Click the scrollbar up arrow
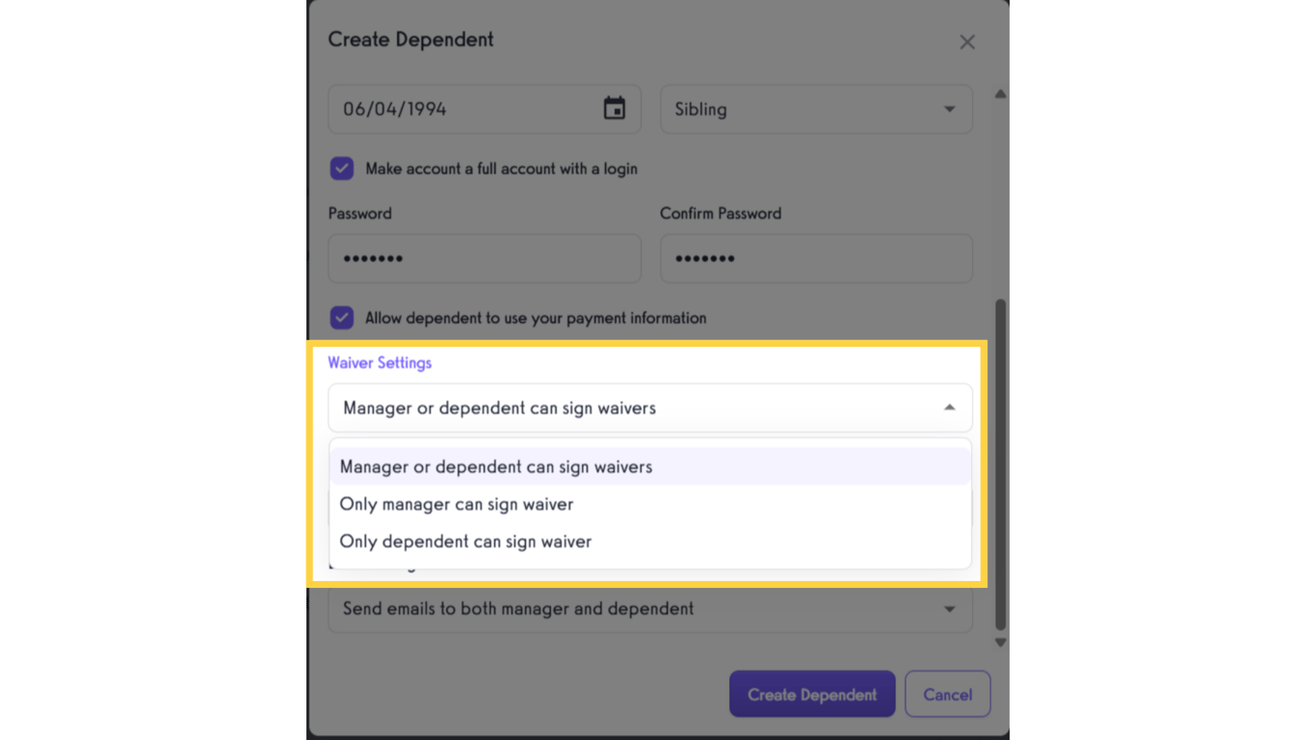Image resolution: width=1316 pixels, height=740 pixels. (x=1000, y=93)
